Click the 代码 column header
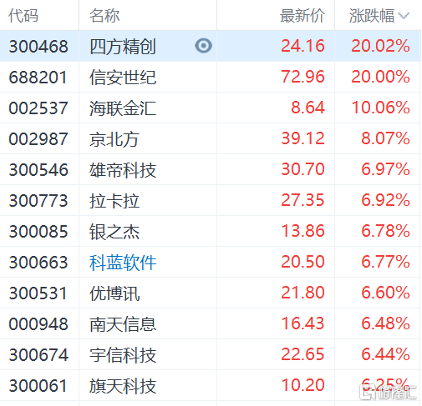Screen dimensions: 422x406 click(x=23, y=16)
